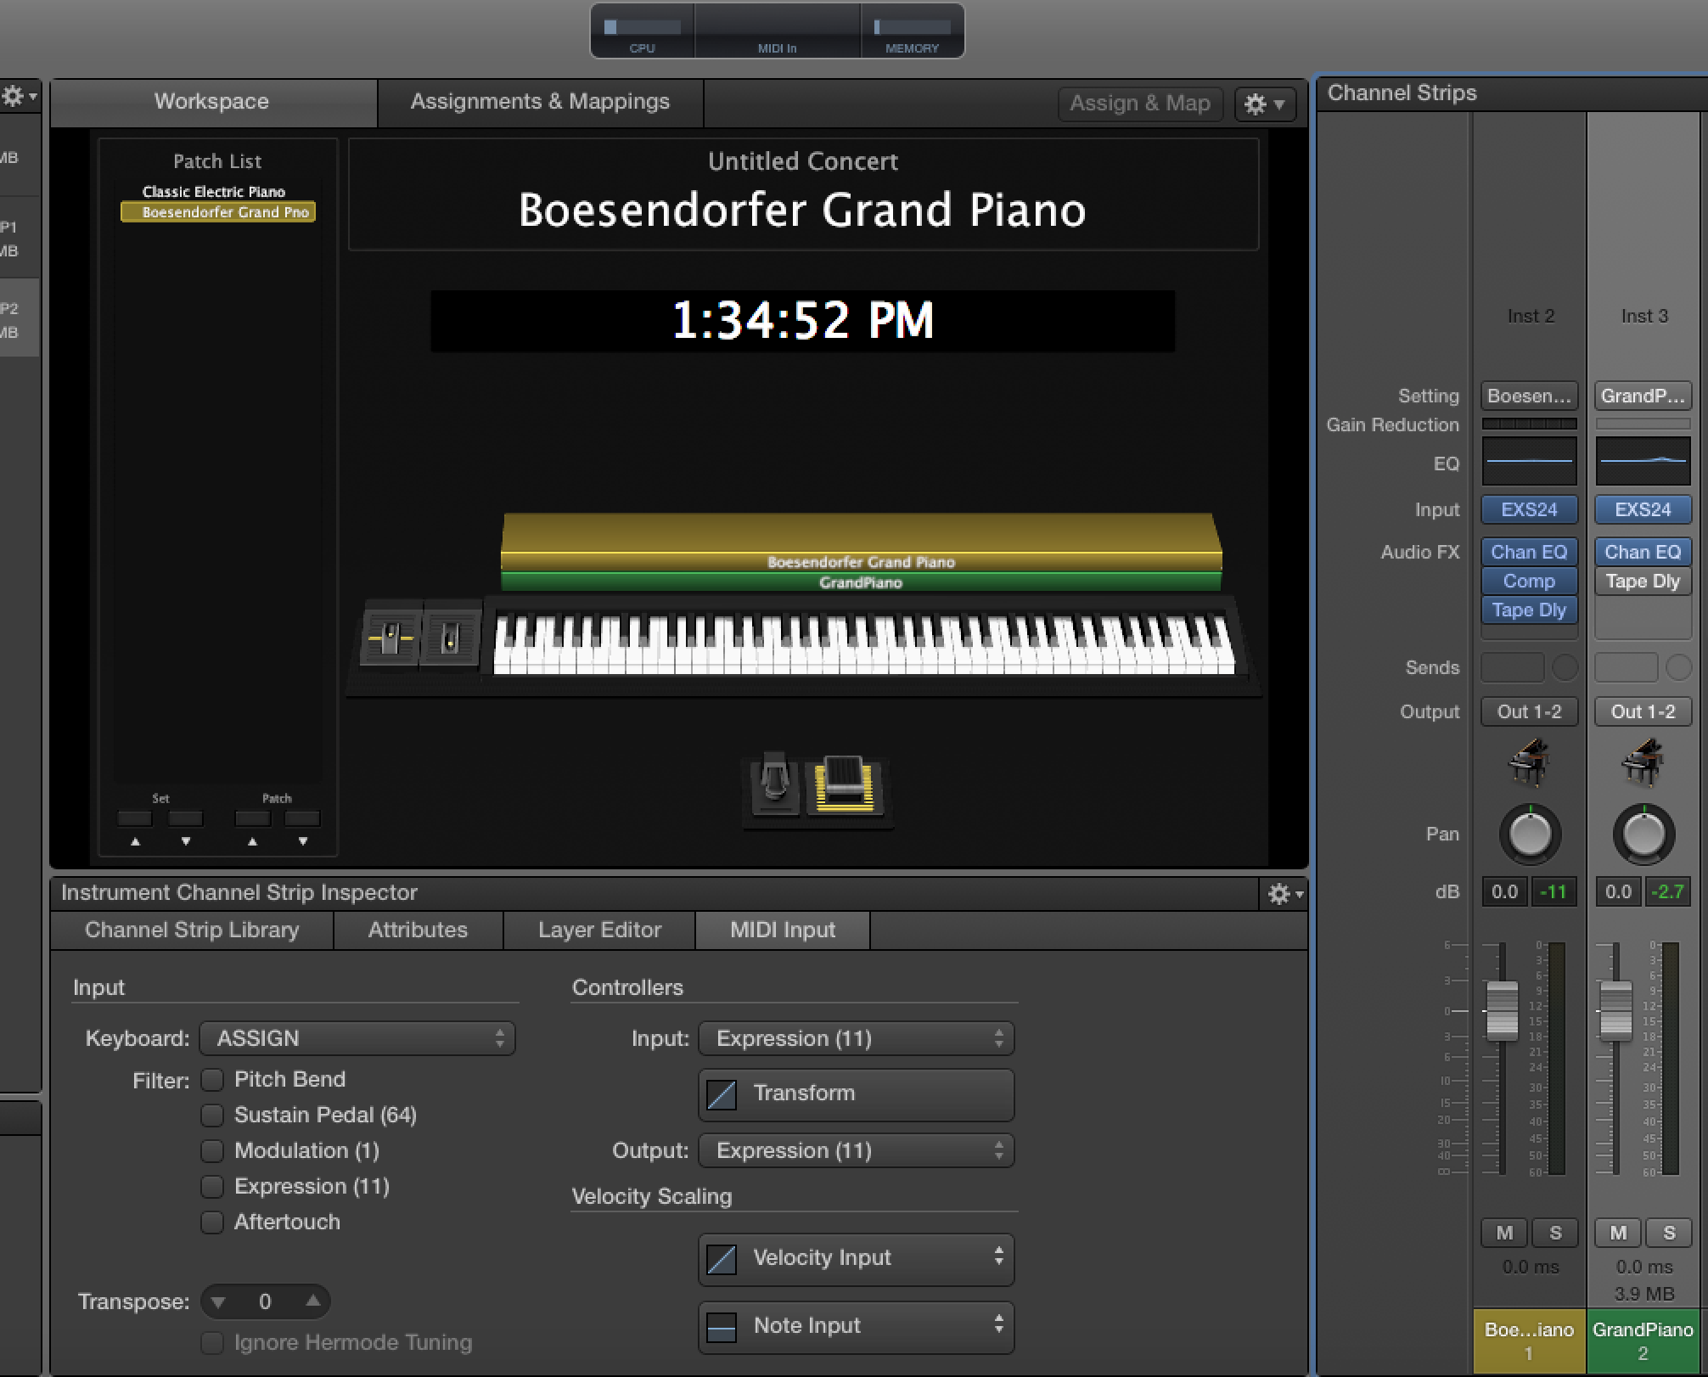Screen dimensions: 1708x1377
Task: Switch to the Workspace tab
Action: point(212,102)
